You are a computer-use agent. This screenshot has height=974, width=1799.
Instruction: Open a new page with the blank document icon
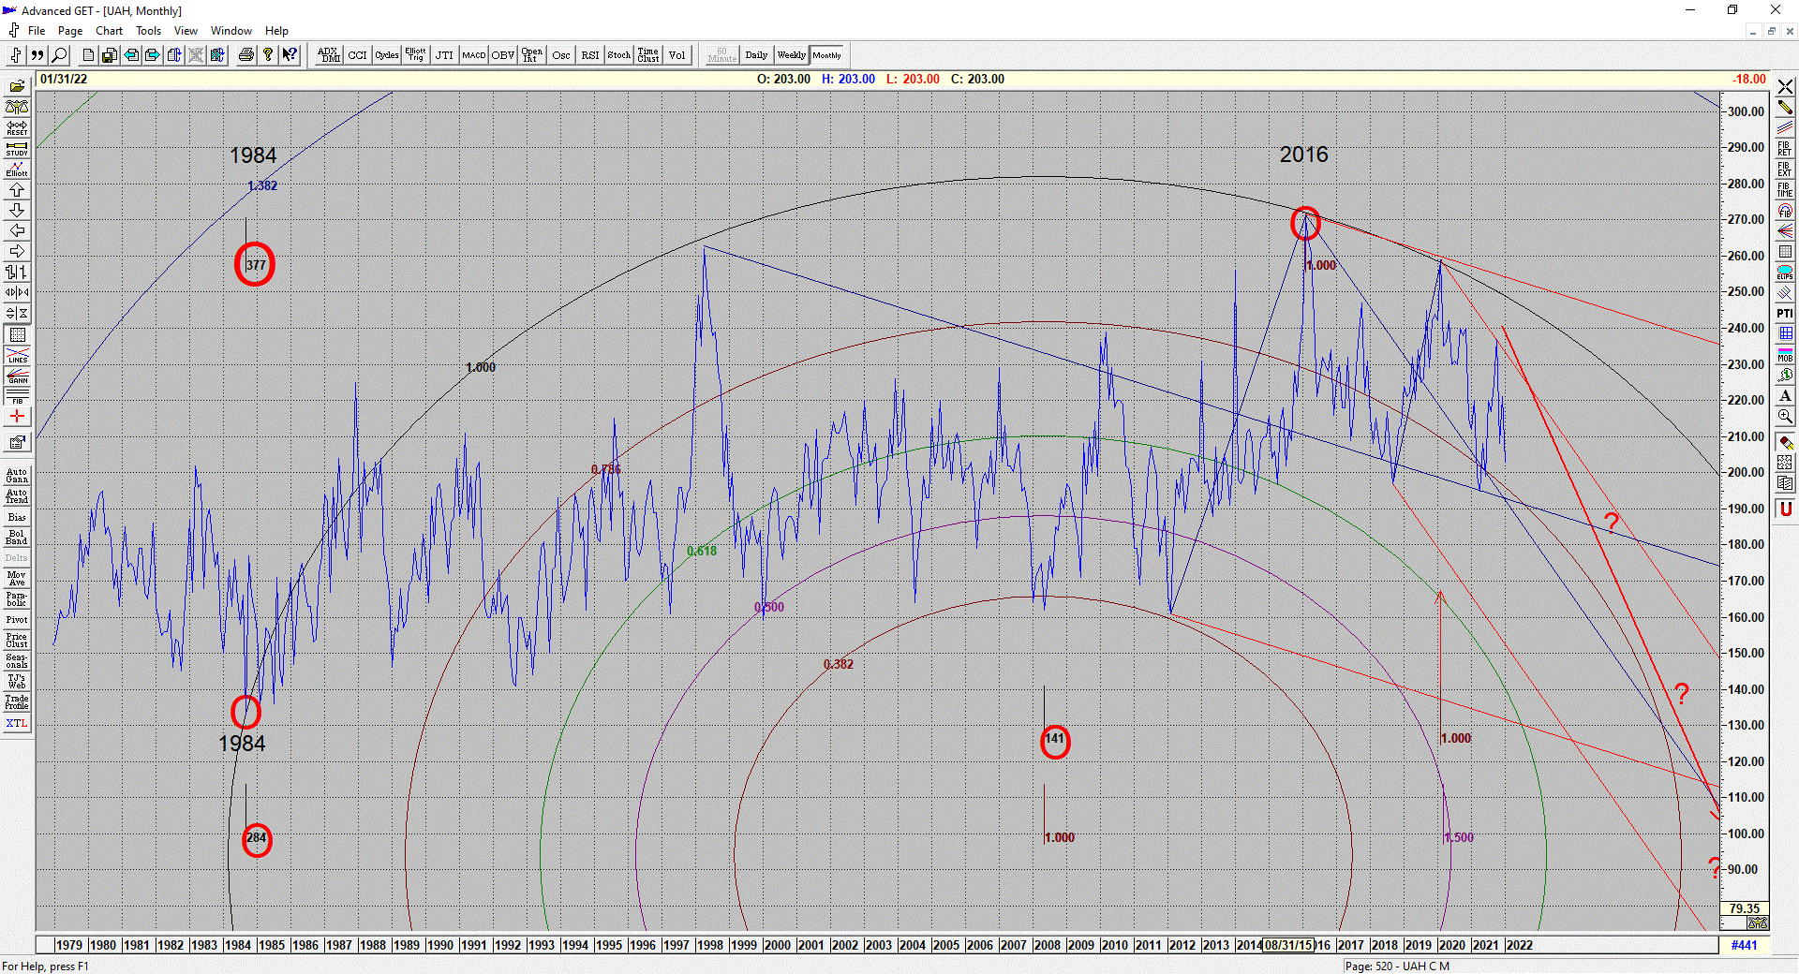(88, 55)
